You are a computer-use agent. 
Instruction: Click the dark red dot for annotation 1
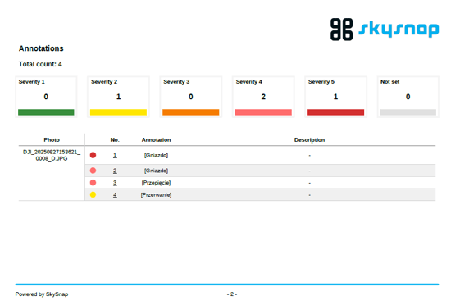[x=93, y=155]
